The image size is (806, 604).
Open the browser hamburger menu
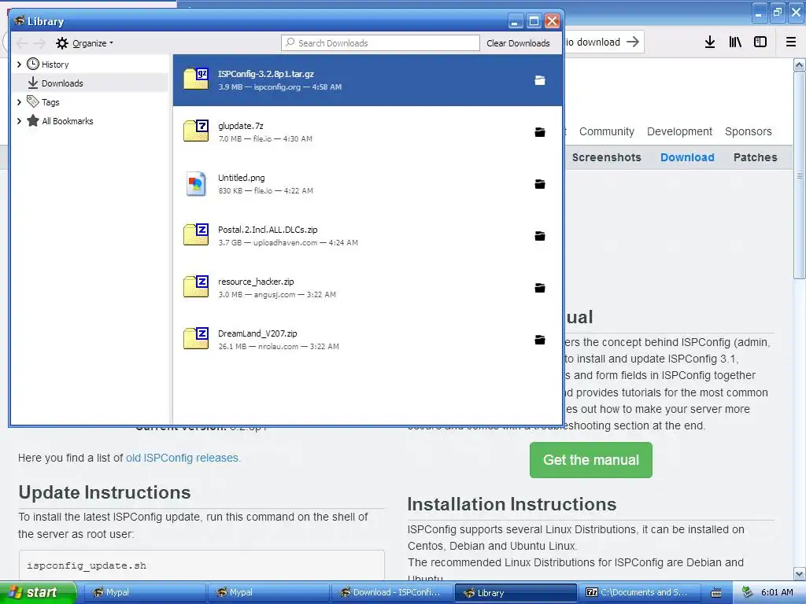point(791,42)
